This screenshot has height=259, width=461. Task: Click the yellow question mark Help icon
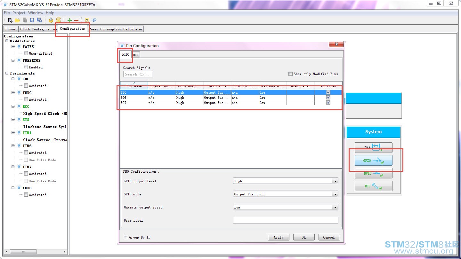tap(87, 20)
